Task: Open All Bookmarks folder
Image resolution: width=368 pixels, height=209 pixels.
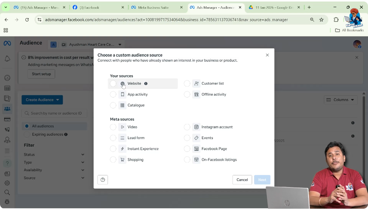Action: click(x=349, y=30)
